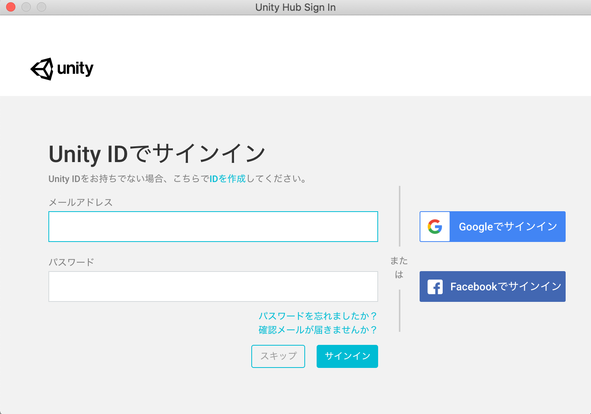The width and height of the screenshot is (591, 414).
Task: Sign in with Facebookでサインイン button
Action: (x=493, y=286)
